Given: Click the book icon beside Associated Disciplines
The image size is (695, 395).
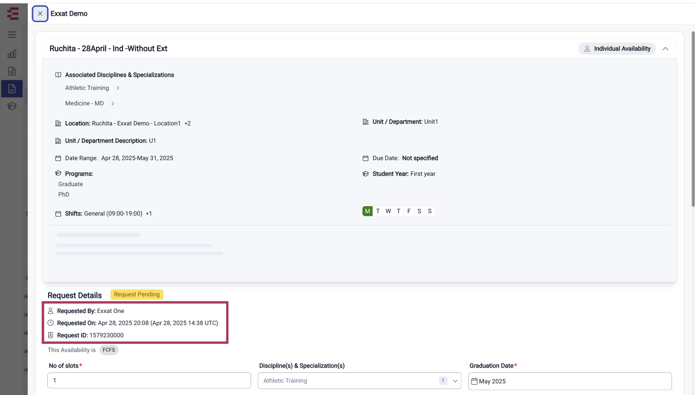Looking at the screenshot, I should click(58, 75).
